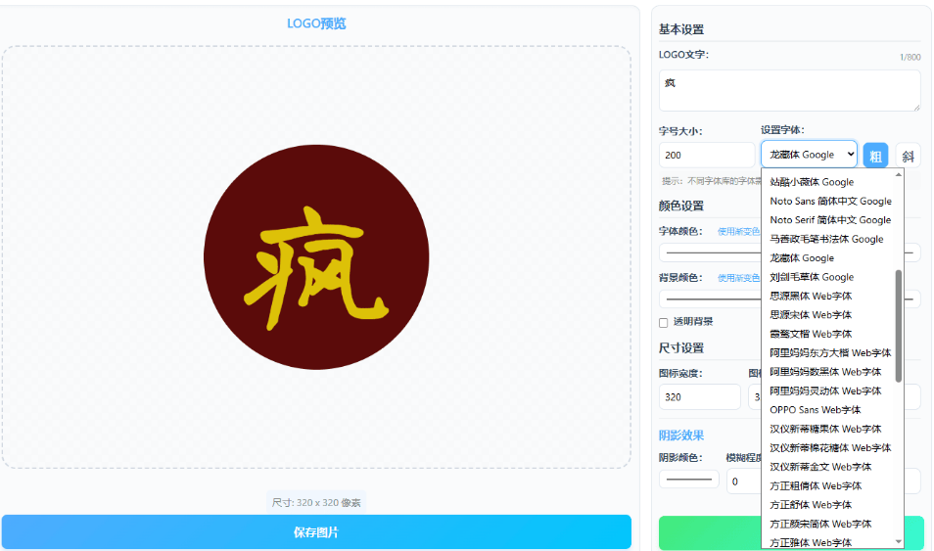934x551 pixels.
Task: Enable the 透明背景 checkbox
Action: (664, 322)
